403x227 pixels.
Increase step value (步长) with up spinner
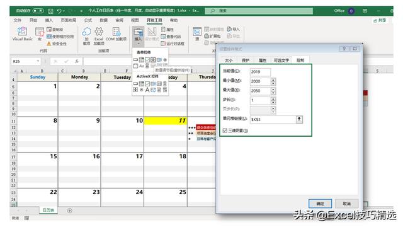(x=273, y=98)
